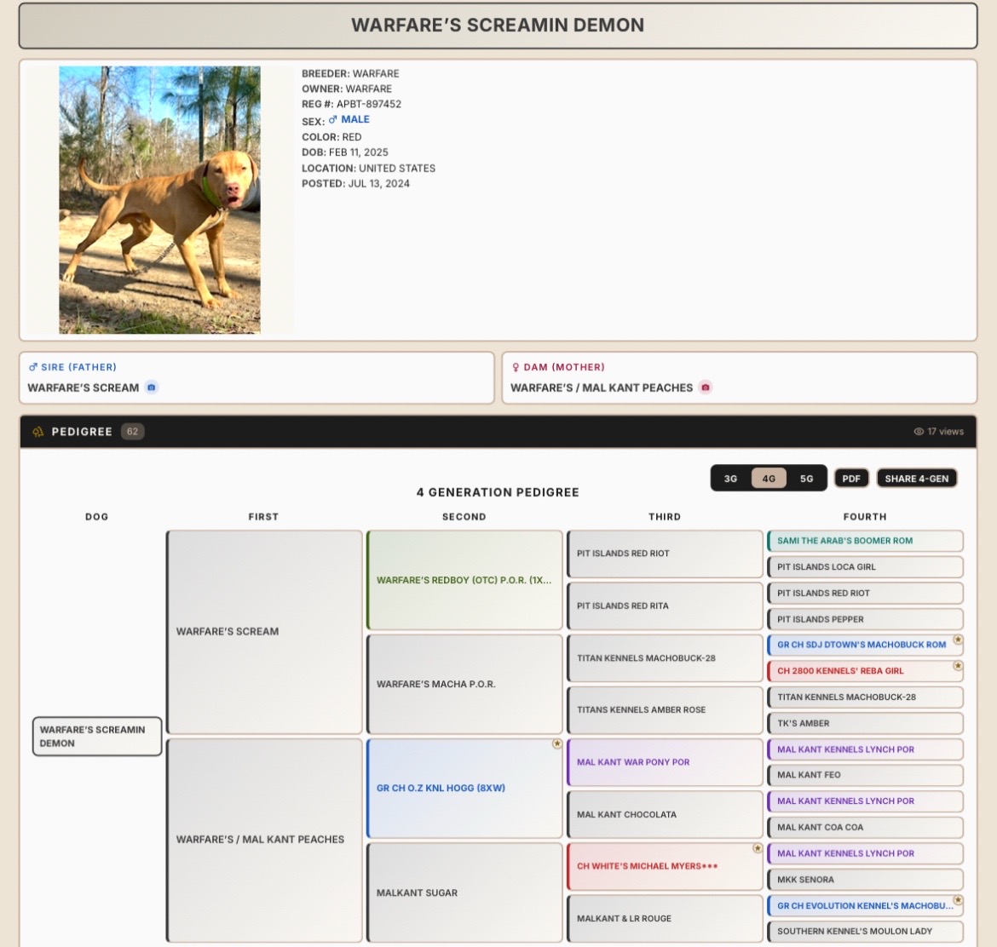The image size is (997, 947).
Task: Open MALKANT SUGAR entry
Action: pyautogui.click(x=464, y=893)
